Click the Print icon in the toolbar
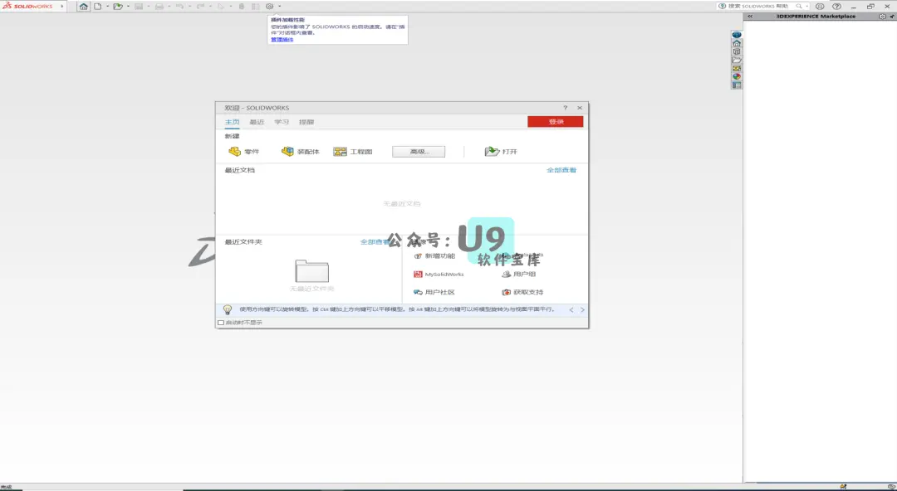 [x=159, y=7]
